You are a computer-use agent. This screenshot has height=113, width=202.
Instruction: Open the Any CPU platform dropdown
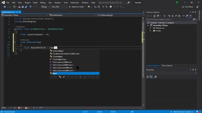coord(59,7)
